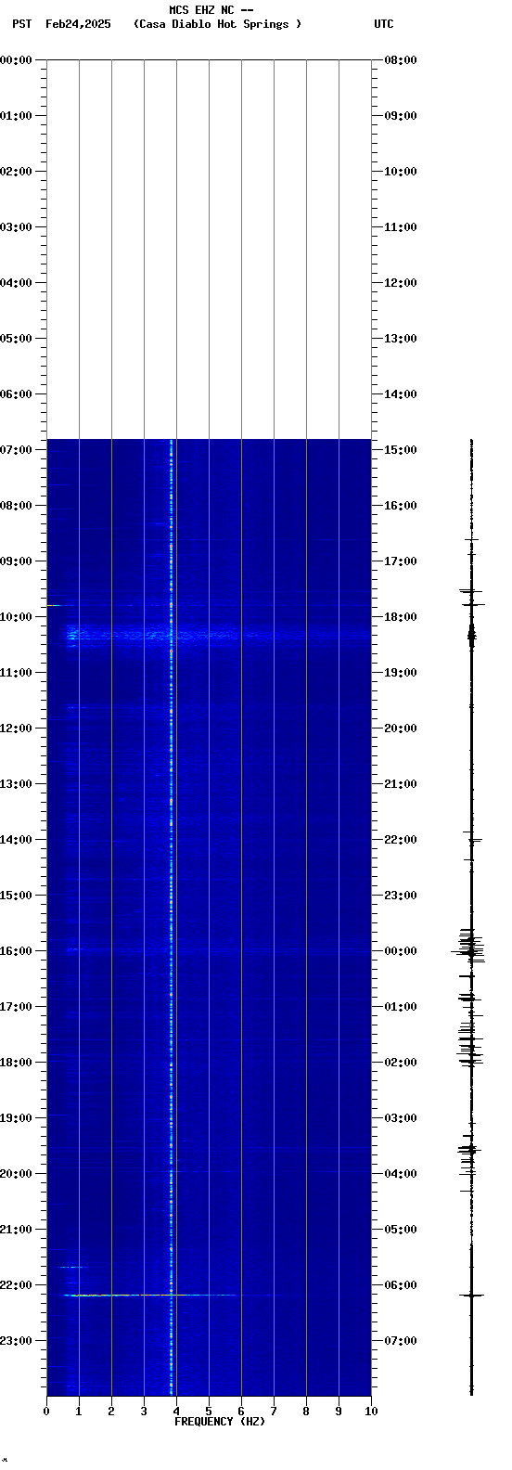Click frequency axis tick label '5'
This screenshot has height=1470, width=512.
(209, 1412)
